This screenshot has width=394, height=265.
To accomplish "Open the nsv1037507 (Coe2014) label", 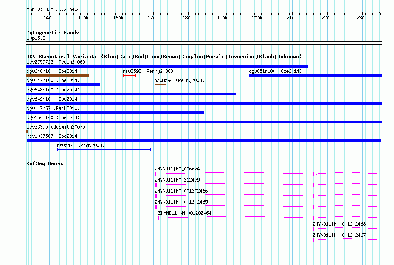I will [53, 136].
